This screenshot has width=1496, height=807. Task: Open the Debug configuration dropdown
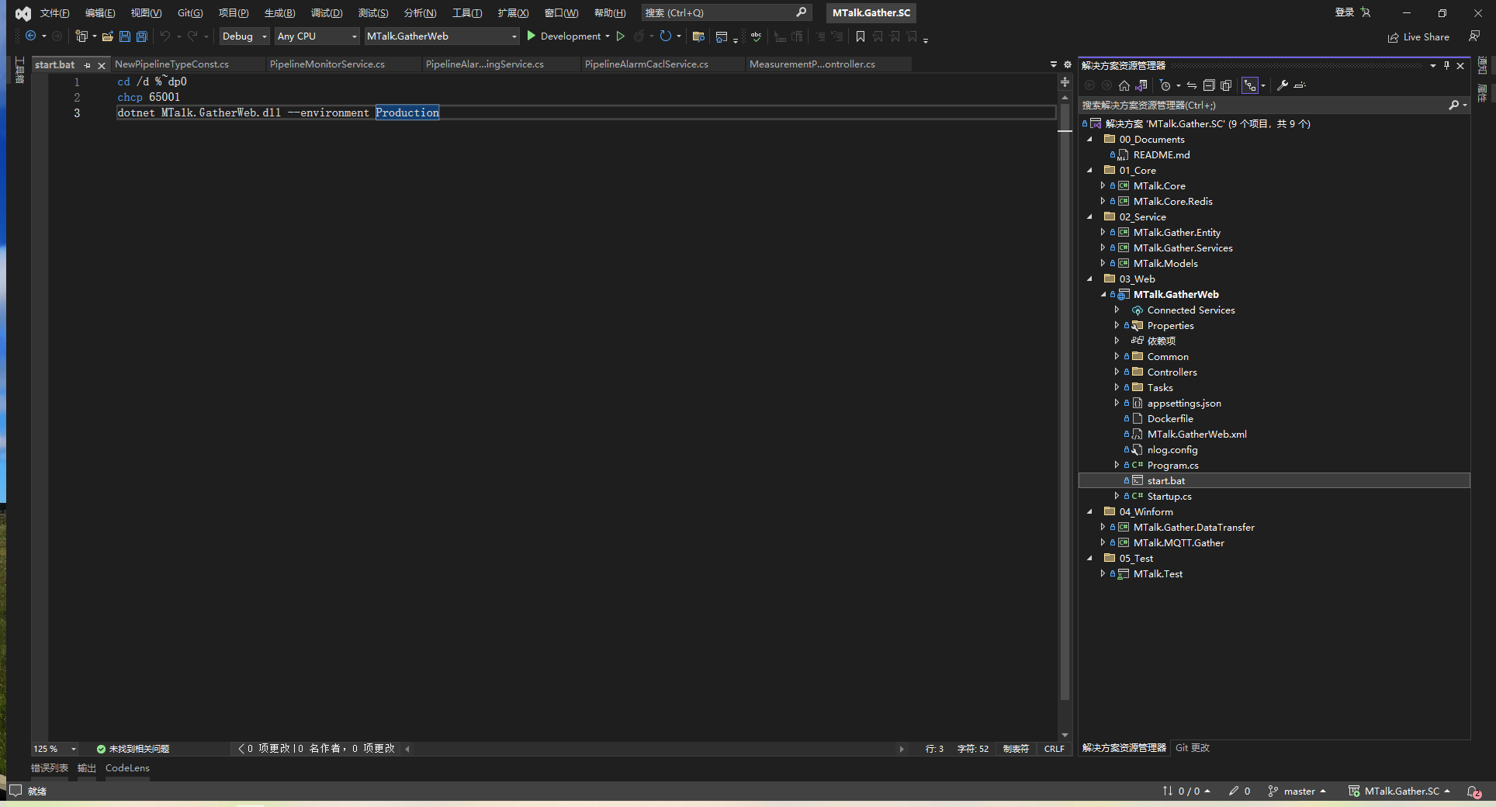(x=243, y=36)
